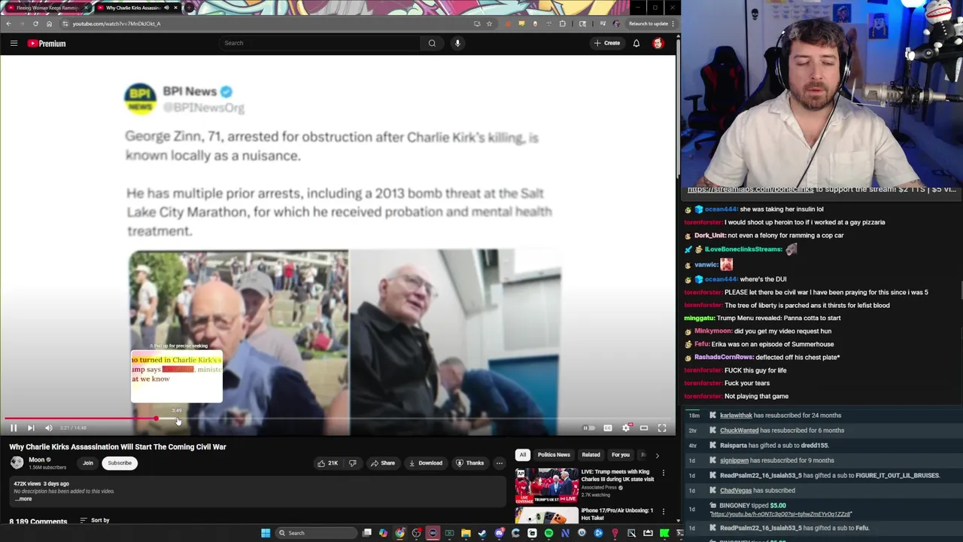
Task: Open the Sort by comments dropdown
Action: [x=95, y=520]
